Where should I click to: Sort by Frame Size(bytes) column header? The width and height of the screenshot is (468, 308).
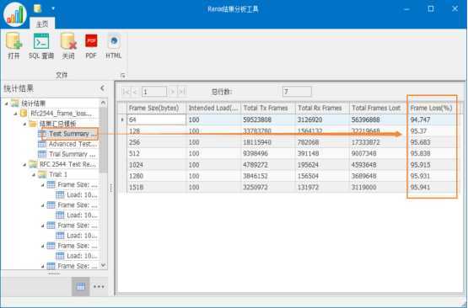[x=157, y=108]
